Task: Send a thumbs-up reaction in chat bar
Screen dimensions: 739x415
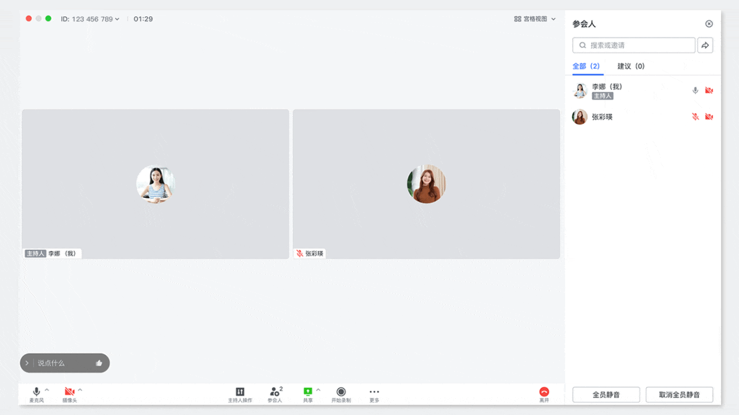Action: (99, 363)
